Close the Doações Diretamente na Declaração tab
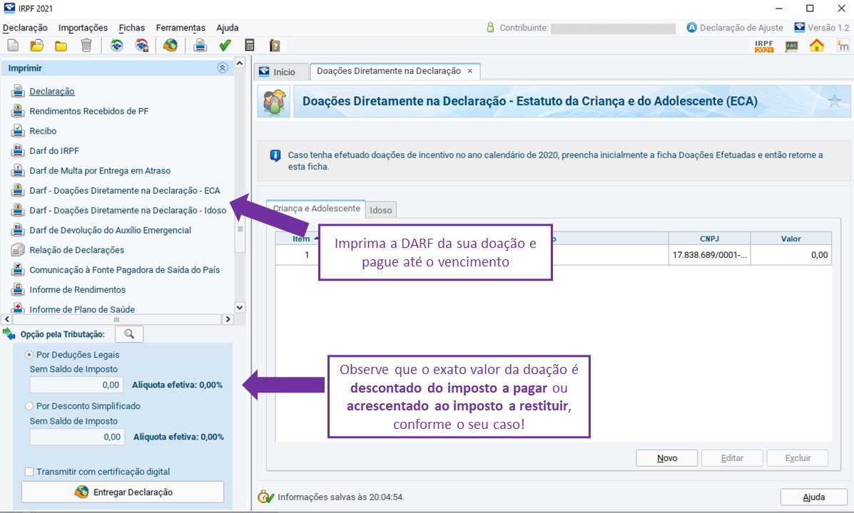854x513 pixels. (470, 71)
